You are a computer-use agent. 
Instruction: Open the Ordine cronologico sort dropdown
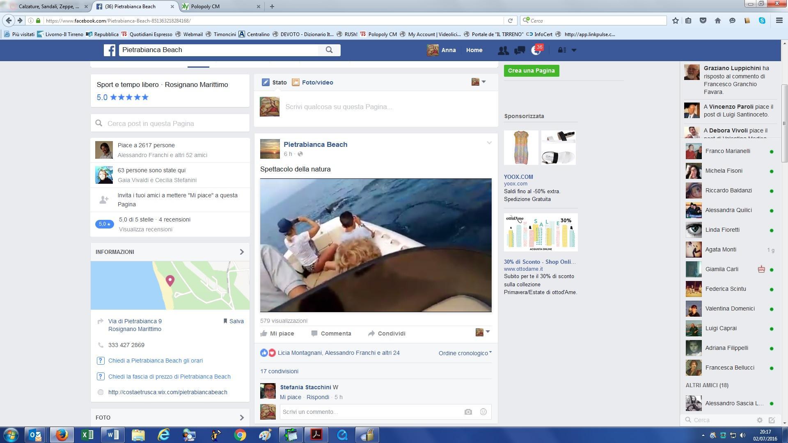[x=465, y=353]
